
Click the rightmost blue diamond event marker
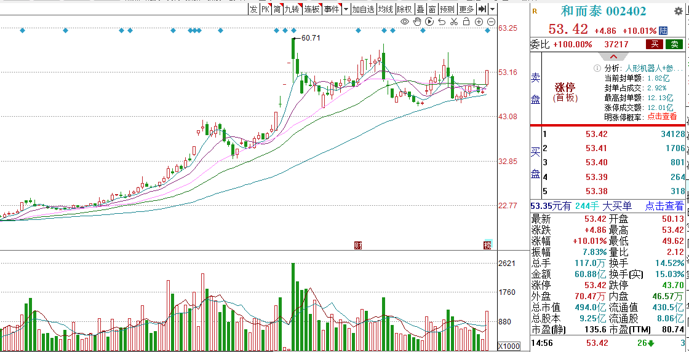point(487,30)
